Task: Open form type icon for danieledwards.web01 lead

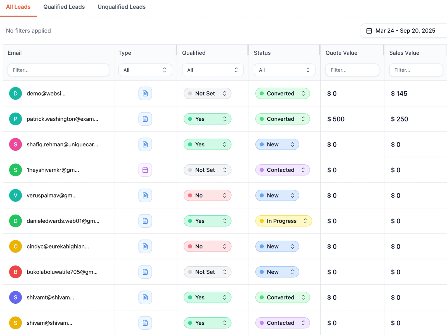Action: 145,221
